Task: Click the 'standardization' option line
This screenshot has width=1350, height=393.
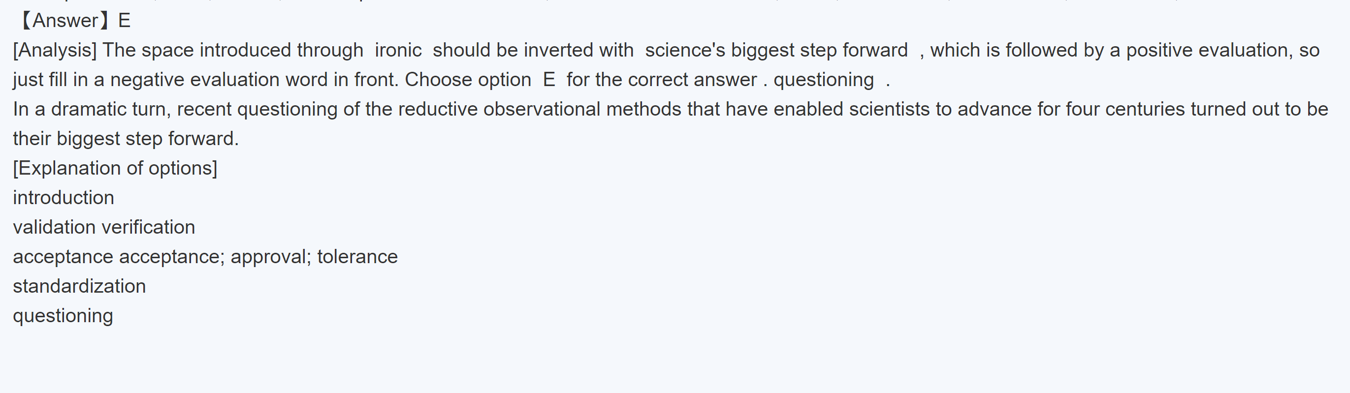Action: [79, 286]
